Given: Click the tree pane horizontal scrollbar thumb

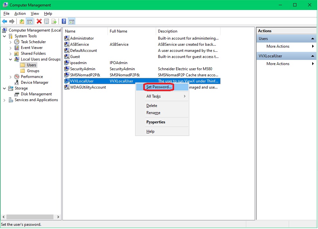Looking at the screenshot, I should pos(30,217).
